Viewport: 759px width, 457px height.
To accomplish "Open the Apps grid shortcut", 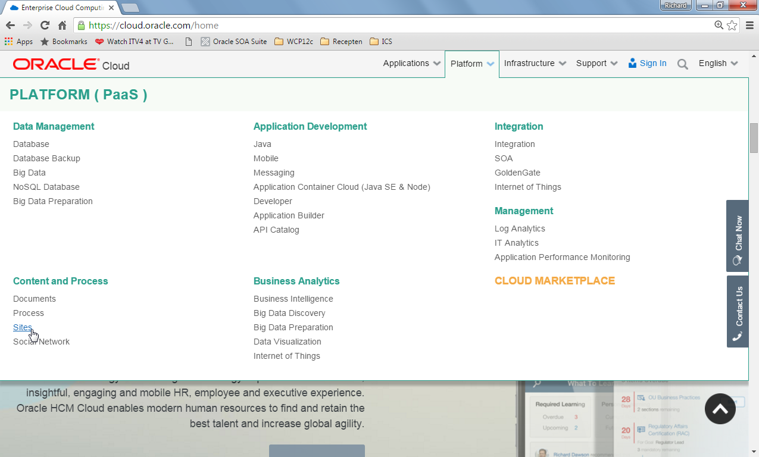I will pos(18,42).
